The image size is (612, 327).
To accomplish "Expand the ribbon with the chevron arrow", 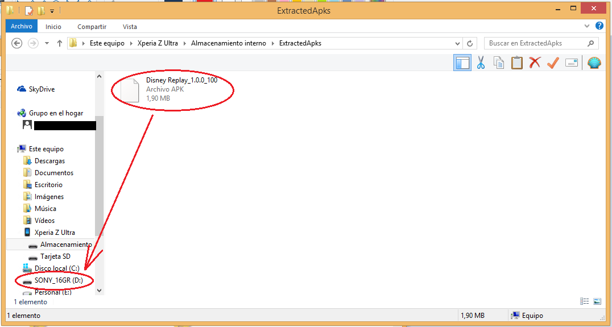I will 588,27.
